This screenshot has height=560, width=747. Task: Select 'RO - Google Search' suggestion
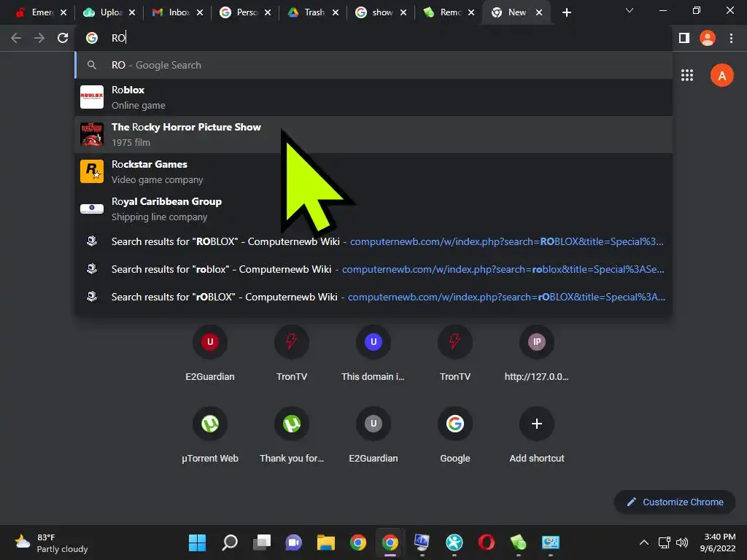(x=373, y=65)
